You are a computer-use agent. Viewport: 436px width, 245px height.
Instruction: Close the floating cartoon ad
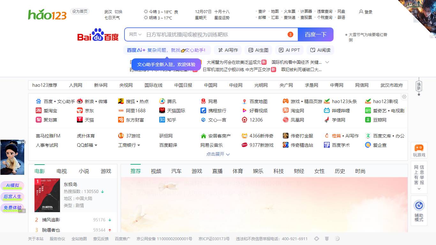(x=24, y=142)
